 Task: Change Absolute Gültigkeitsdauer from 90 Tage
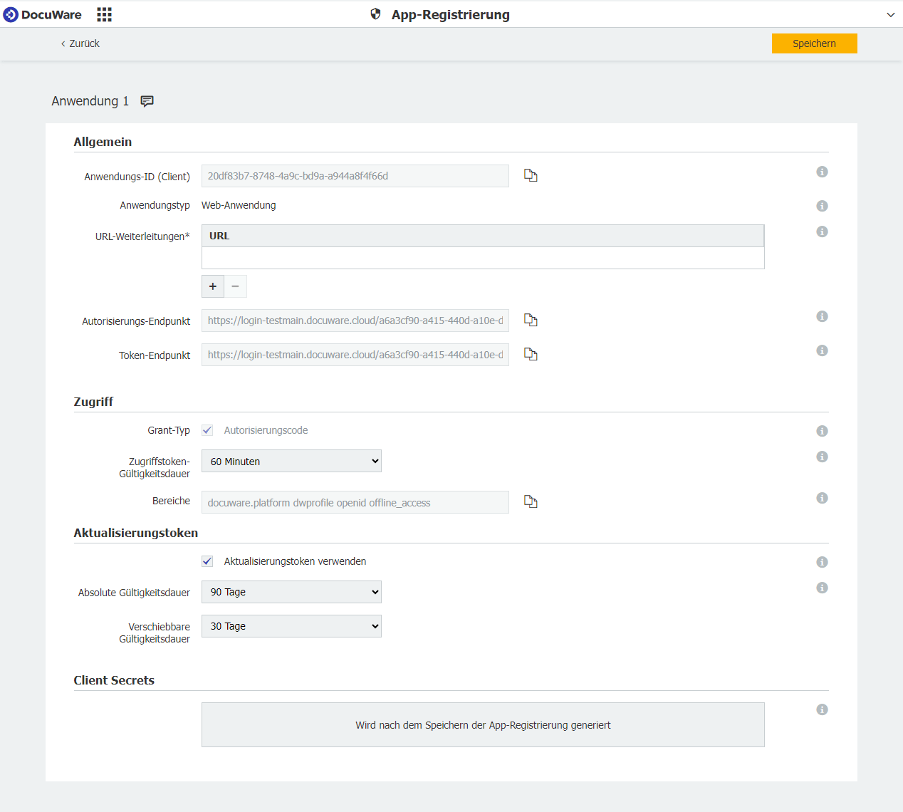pos(291,592)
